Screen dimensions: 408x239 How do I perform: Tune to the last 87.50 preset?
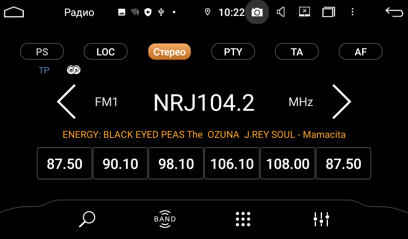tap(343, 163)
